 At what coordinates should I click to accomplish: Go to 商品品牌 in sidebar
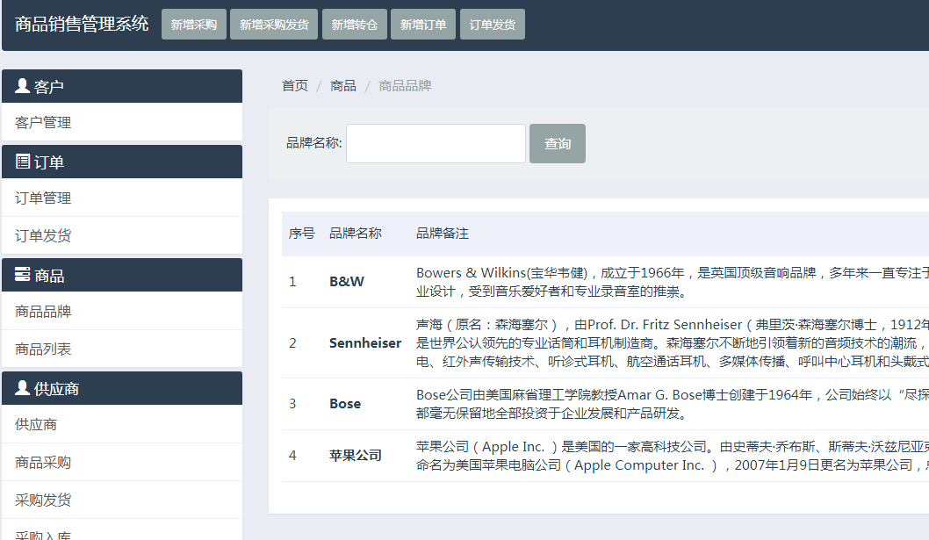pos(43,312)
